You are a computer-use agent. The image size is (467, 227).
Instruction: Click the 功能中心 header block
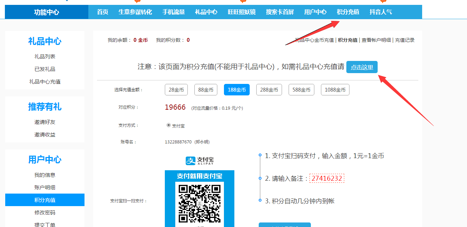(47, 12)
